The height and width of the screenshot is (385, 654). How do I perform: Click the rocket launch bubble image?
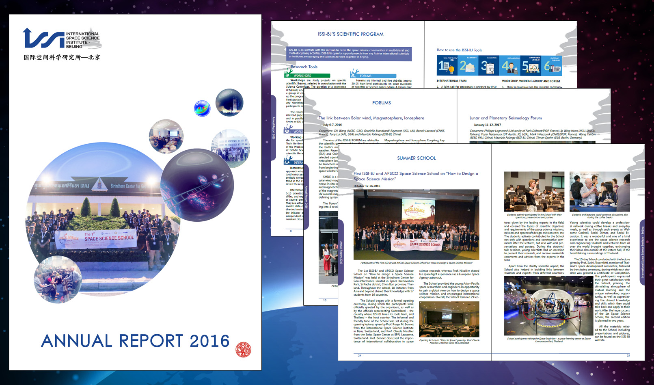229,103
